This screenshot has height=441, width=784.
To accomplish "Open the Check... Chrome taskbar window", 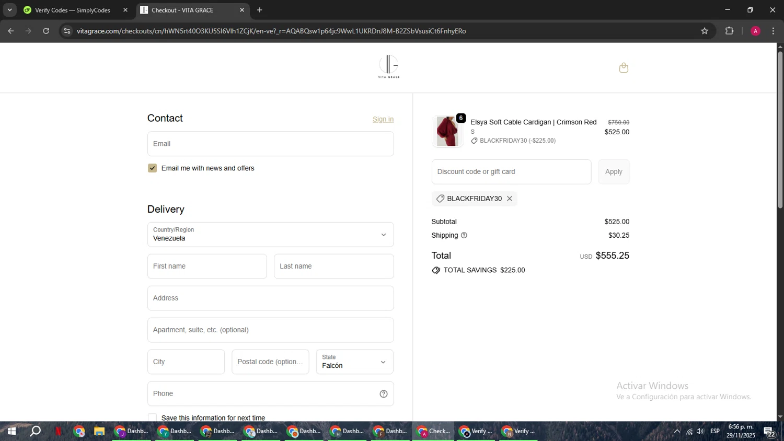I will click(433, 432).
